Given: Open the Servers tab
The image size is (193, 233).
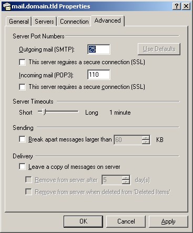Looking at the screenshot, I should coord(44,22).
